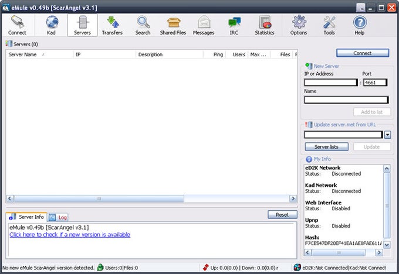Click My Info horizontal scroll right arrow
The width and height of the screenshot is (399, 274).
tap(379, 252)
